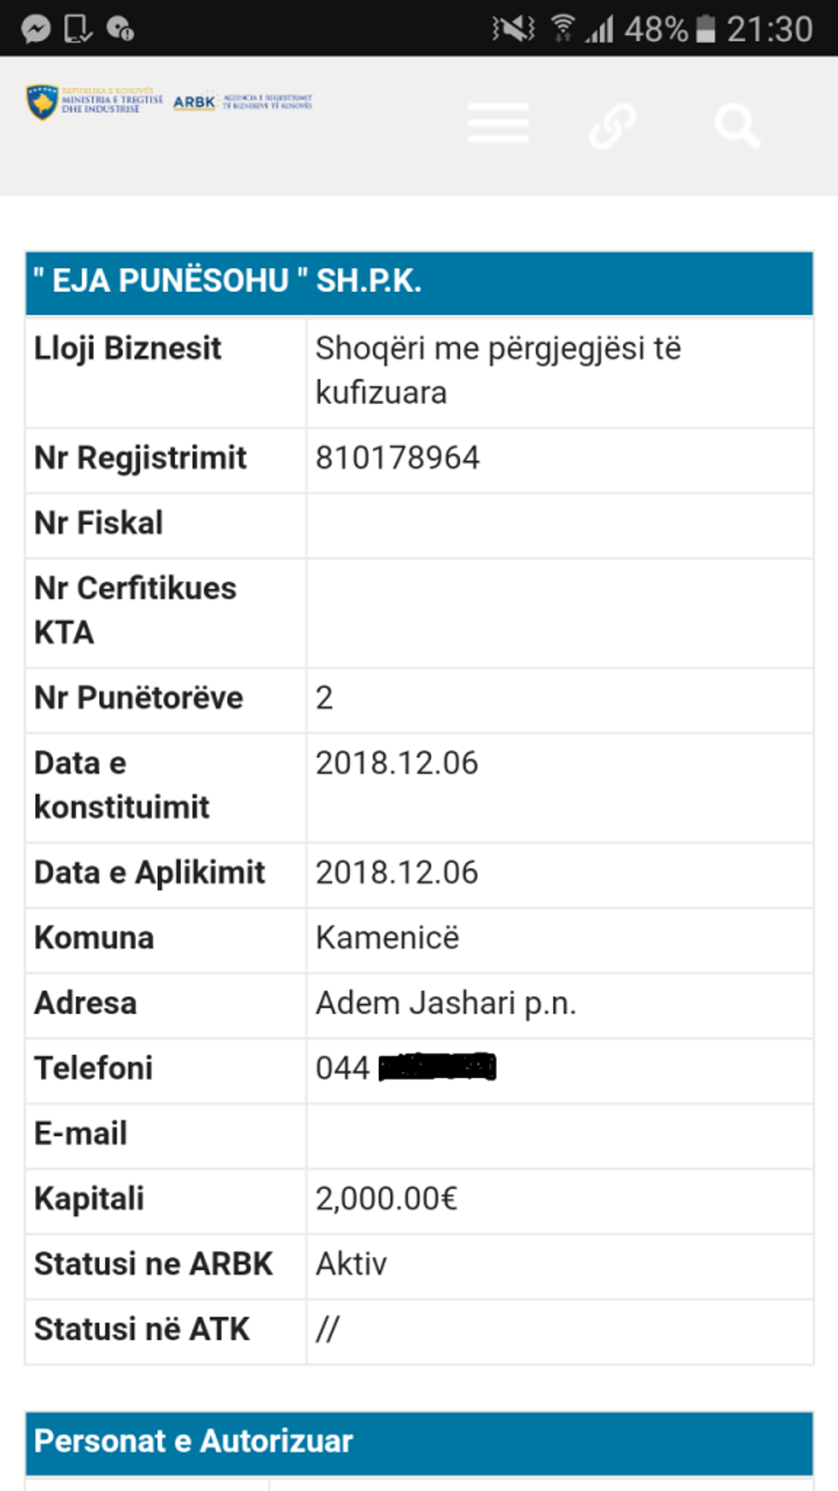The height and width of the screenshot is (1491, 838).
Task: Tap the mobile signal strength icon
Action: [x=599, y=29]
